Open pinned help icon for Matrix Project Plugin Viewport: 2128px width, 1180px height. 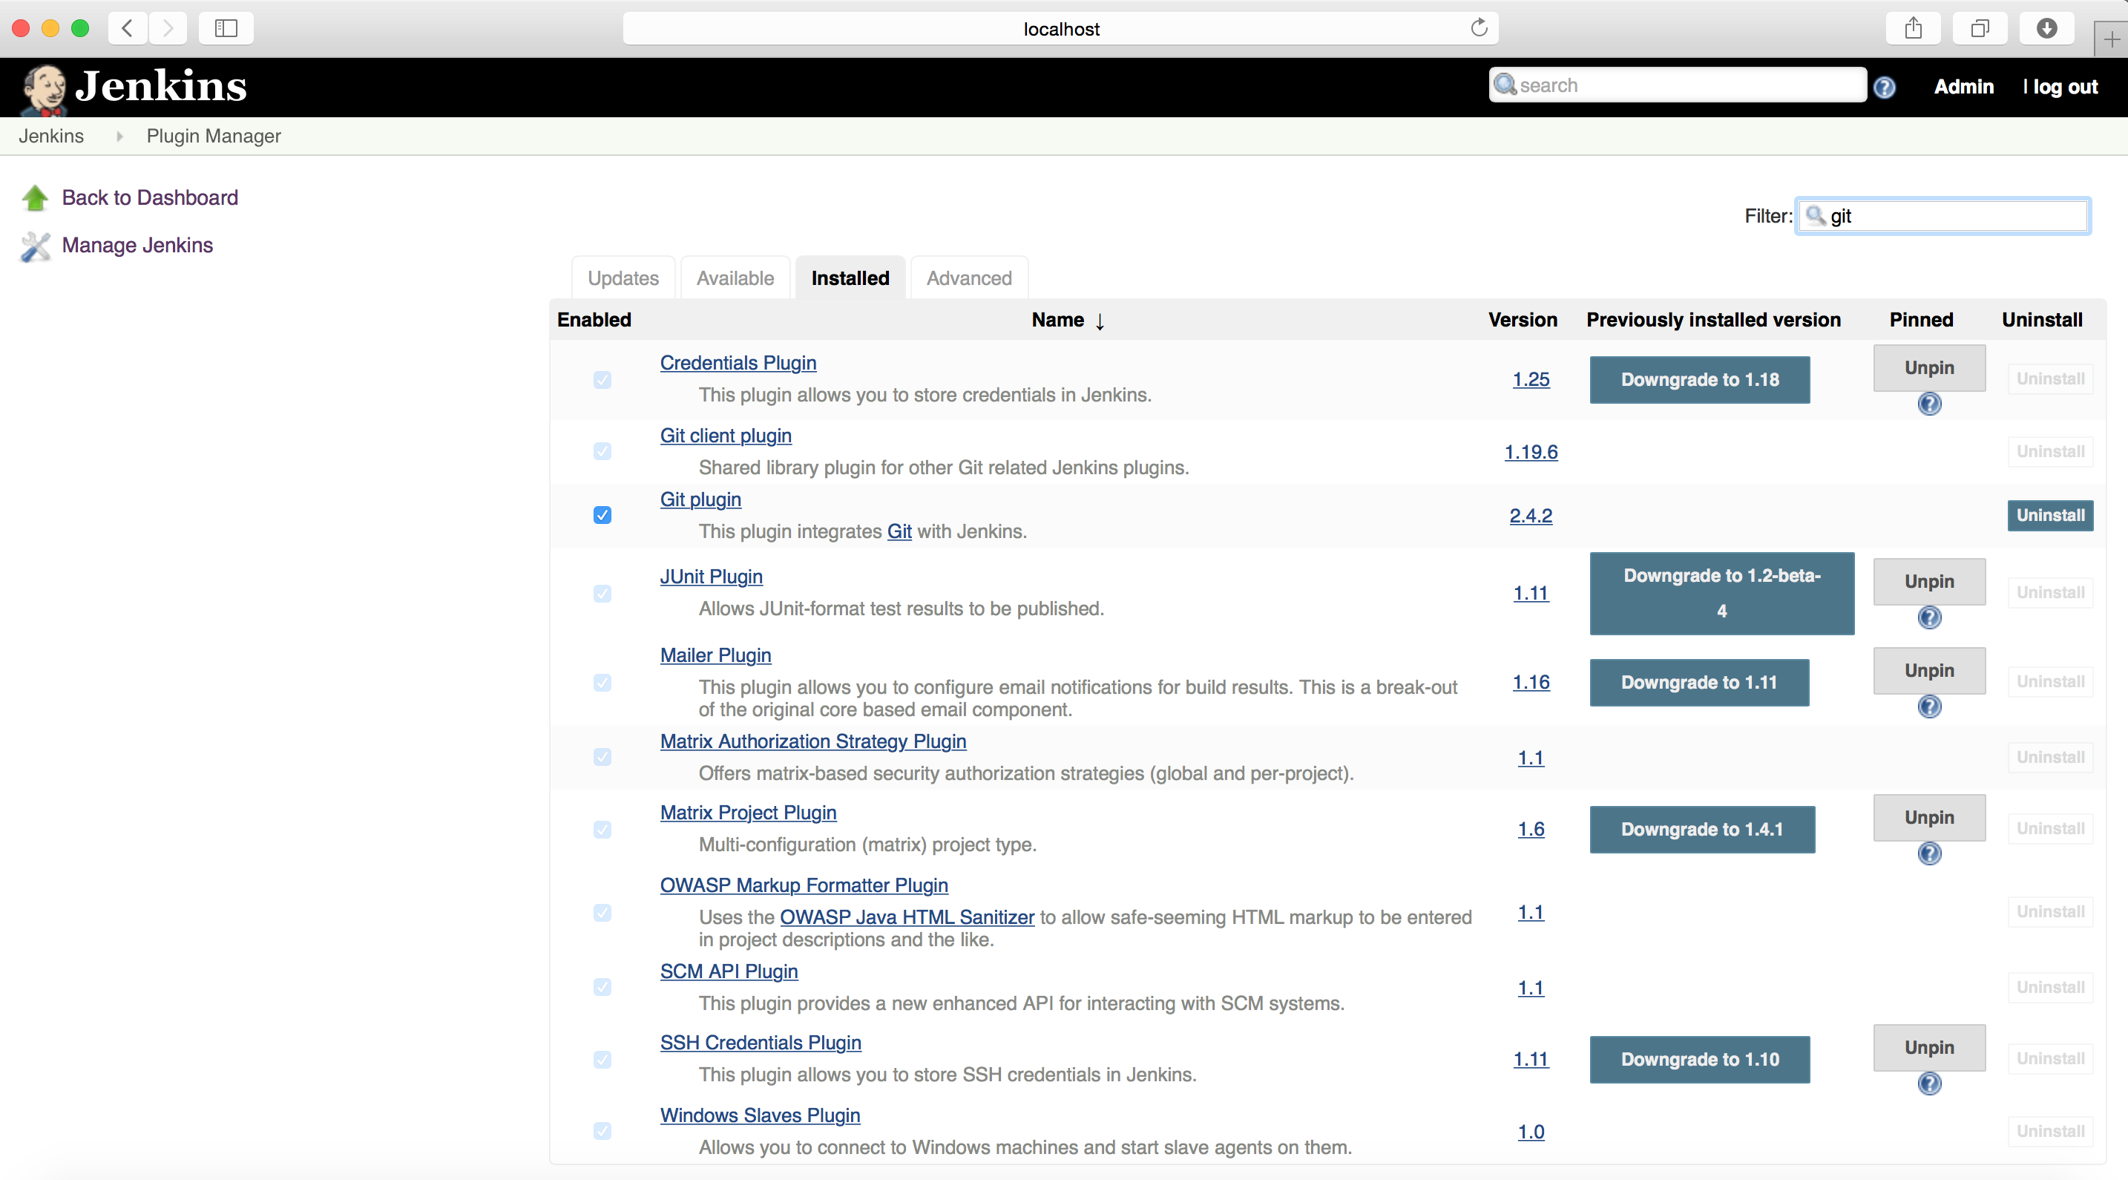[x=1929, y=853]
